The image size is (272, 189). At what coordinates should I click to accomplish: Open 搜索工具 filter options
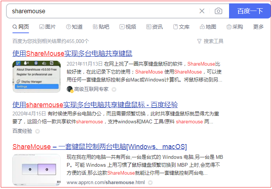210,41
